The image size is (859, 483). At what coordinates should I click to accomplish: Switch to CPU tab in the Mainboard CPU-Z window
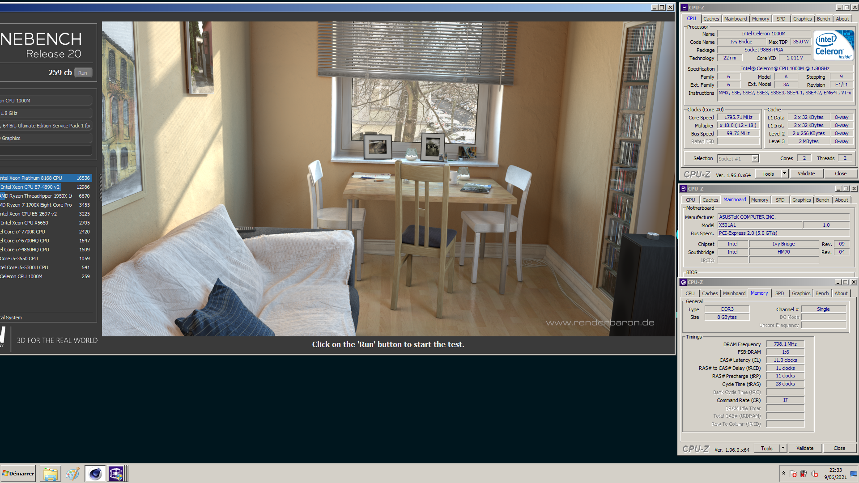point(690,200)
